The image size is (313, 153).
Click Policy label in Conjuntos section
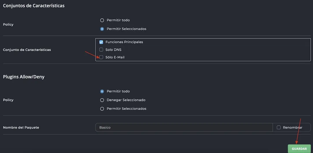[x=8, y=24]
